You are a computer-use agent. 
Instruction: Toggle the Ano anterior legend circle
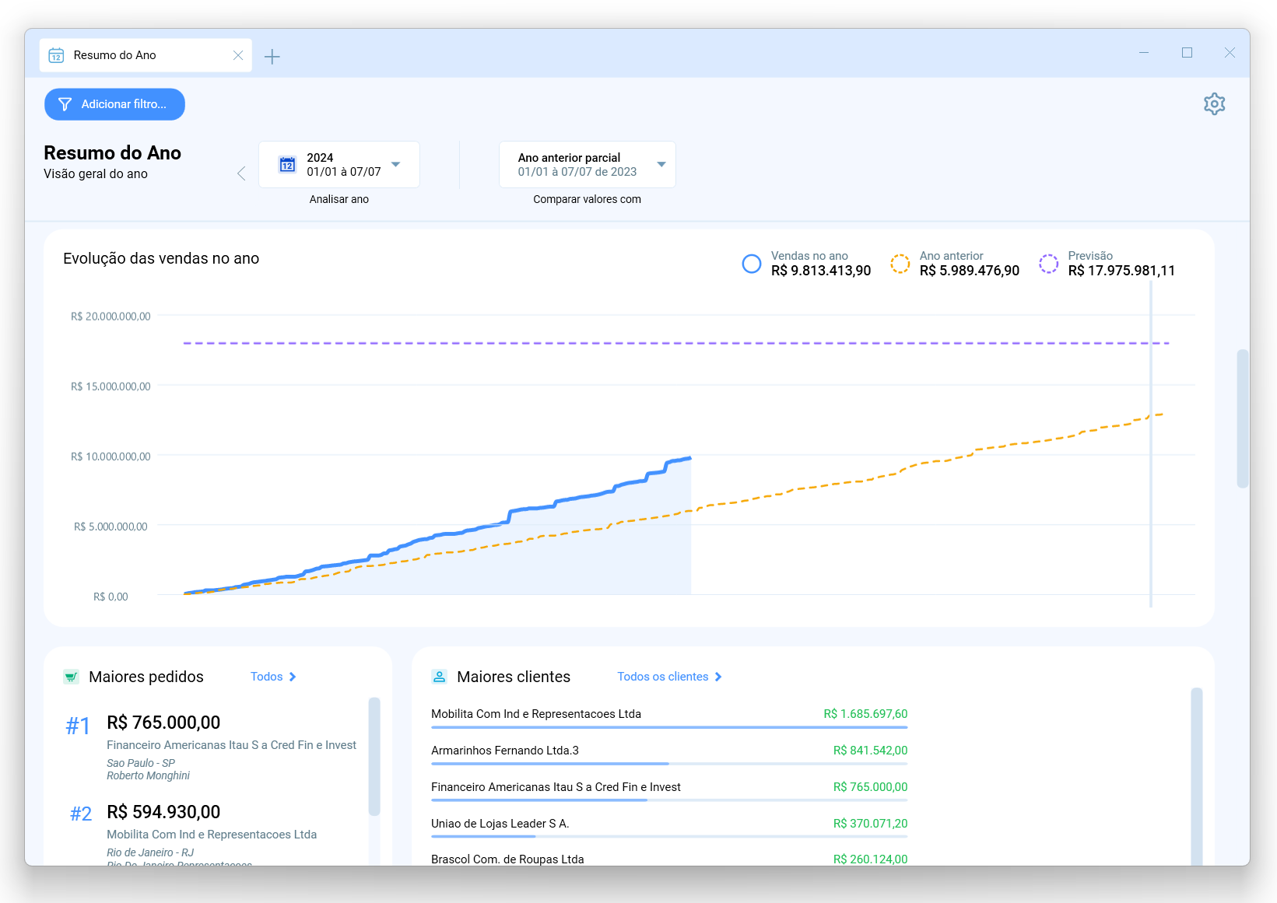tap(900, 264)
